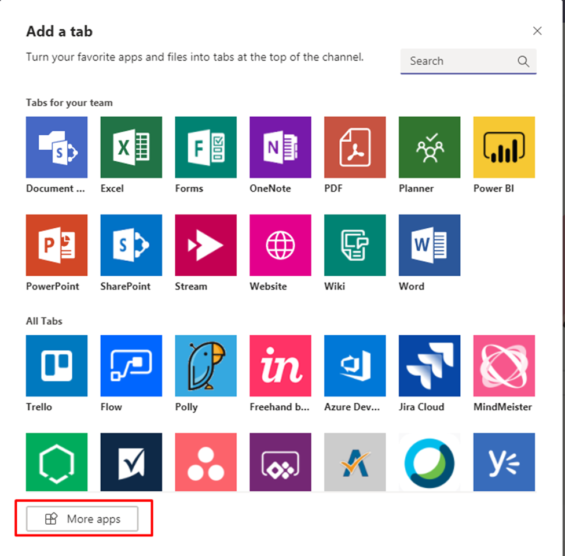565x556 pixels.
Task: Click the Jira Cloud label text
Action: (x=421, y=407)
